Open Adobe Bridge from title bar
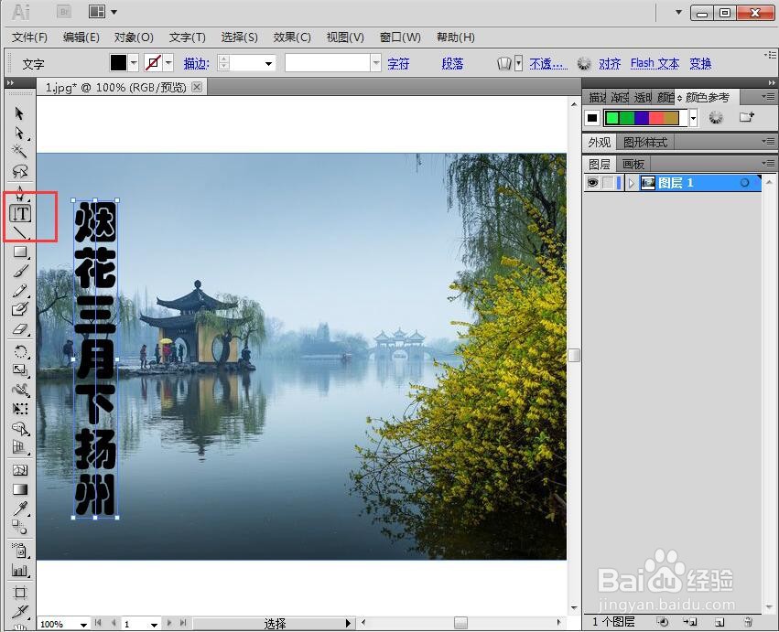 [x=64, y=11]
